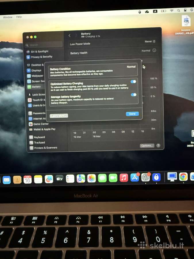Viewport: 194px width, 259px height.
Task: Launch Google Chrome from the Dock
Action: [x=183, y=177]
